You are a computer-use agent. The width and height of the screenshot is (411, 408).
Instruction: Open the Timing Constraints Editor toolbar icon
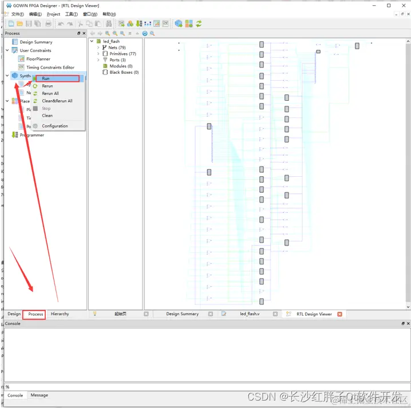(165, 24)
